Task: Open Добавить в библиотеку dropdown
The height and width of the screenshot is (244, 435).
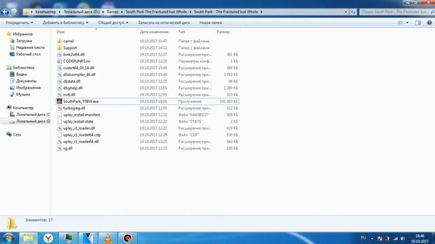Action: click(x=65, y=22)
